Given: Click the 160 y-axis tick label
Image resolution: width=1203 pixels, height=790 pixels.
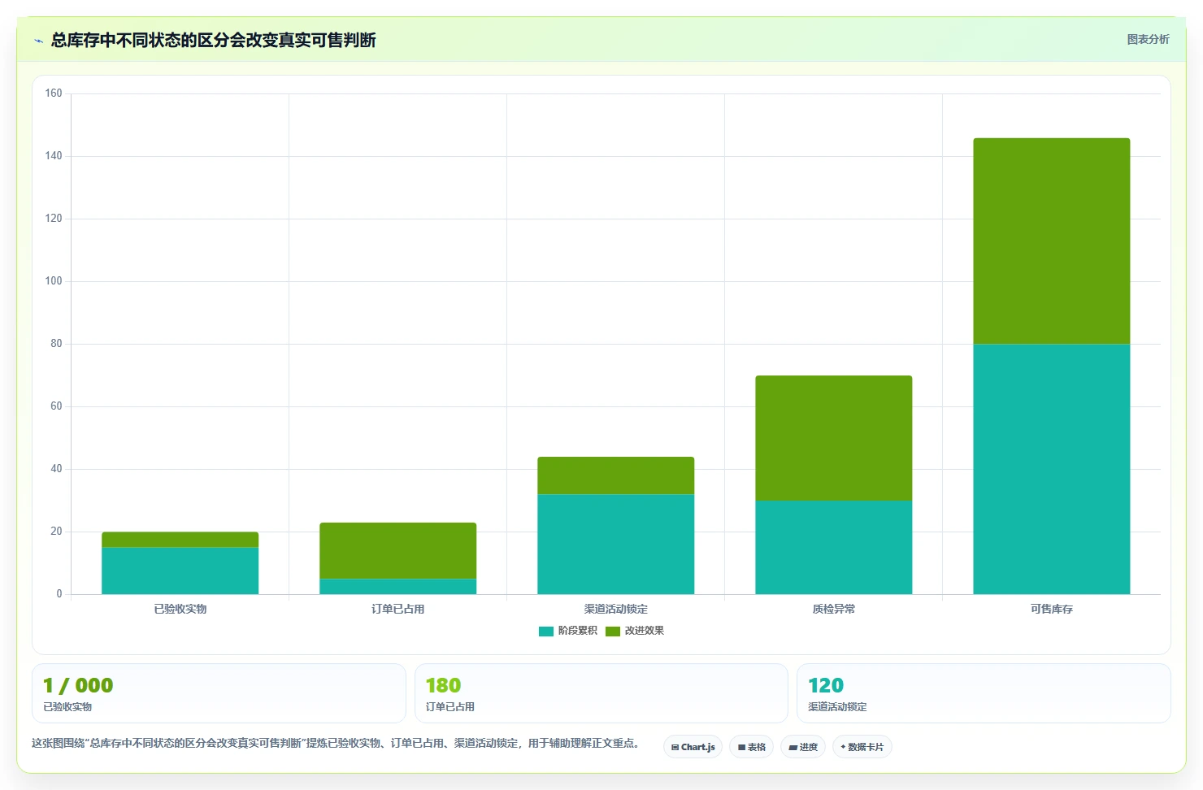Looking at the screenshot, I should 54,93.
